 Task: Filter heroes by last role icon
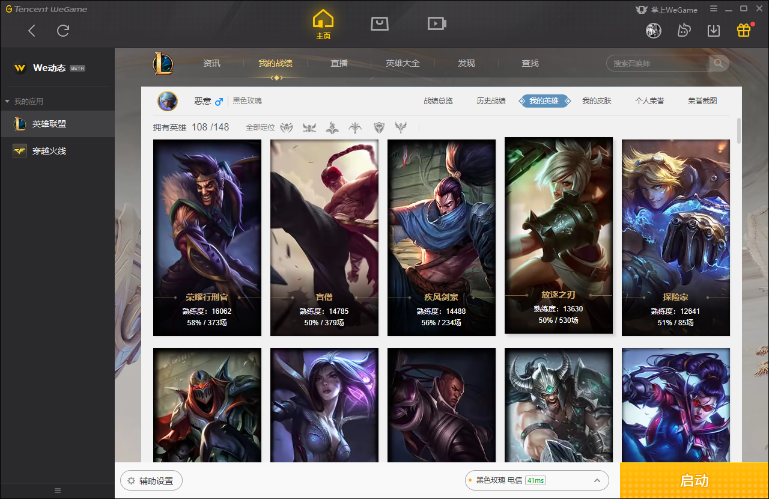(401, 127)
